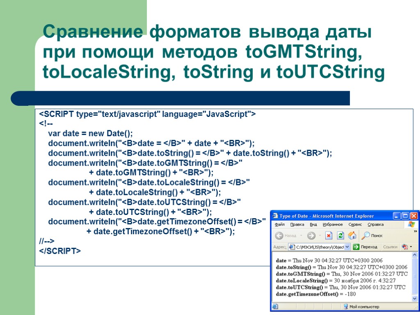
Task: Go to the Home page icon
Action: click(352, 236)
